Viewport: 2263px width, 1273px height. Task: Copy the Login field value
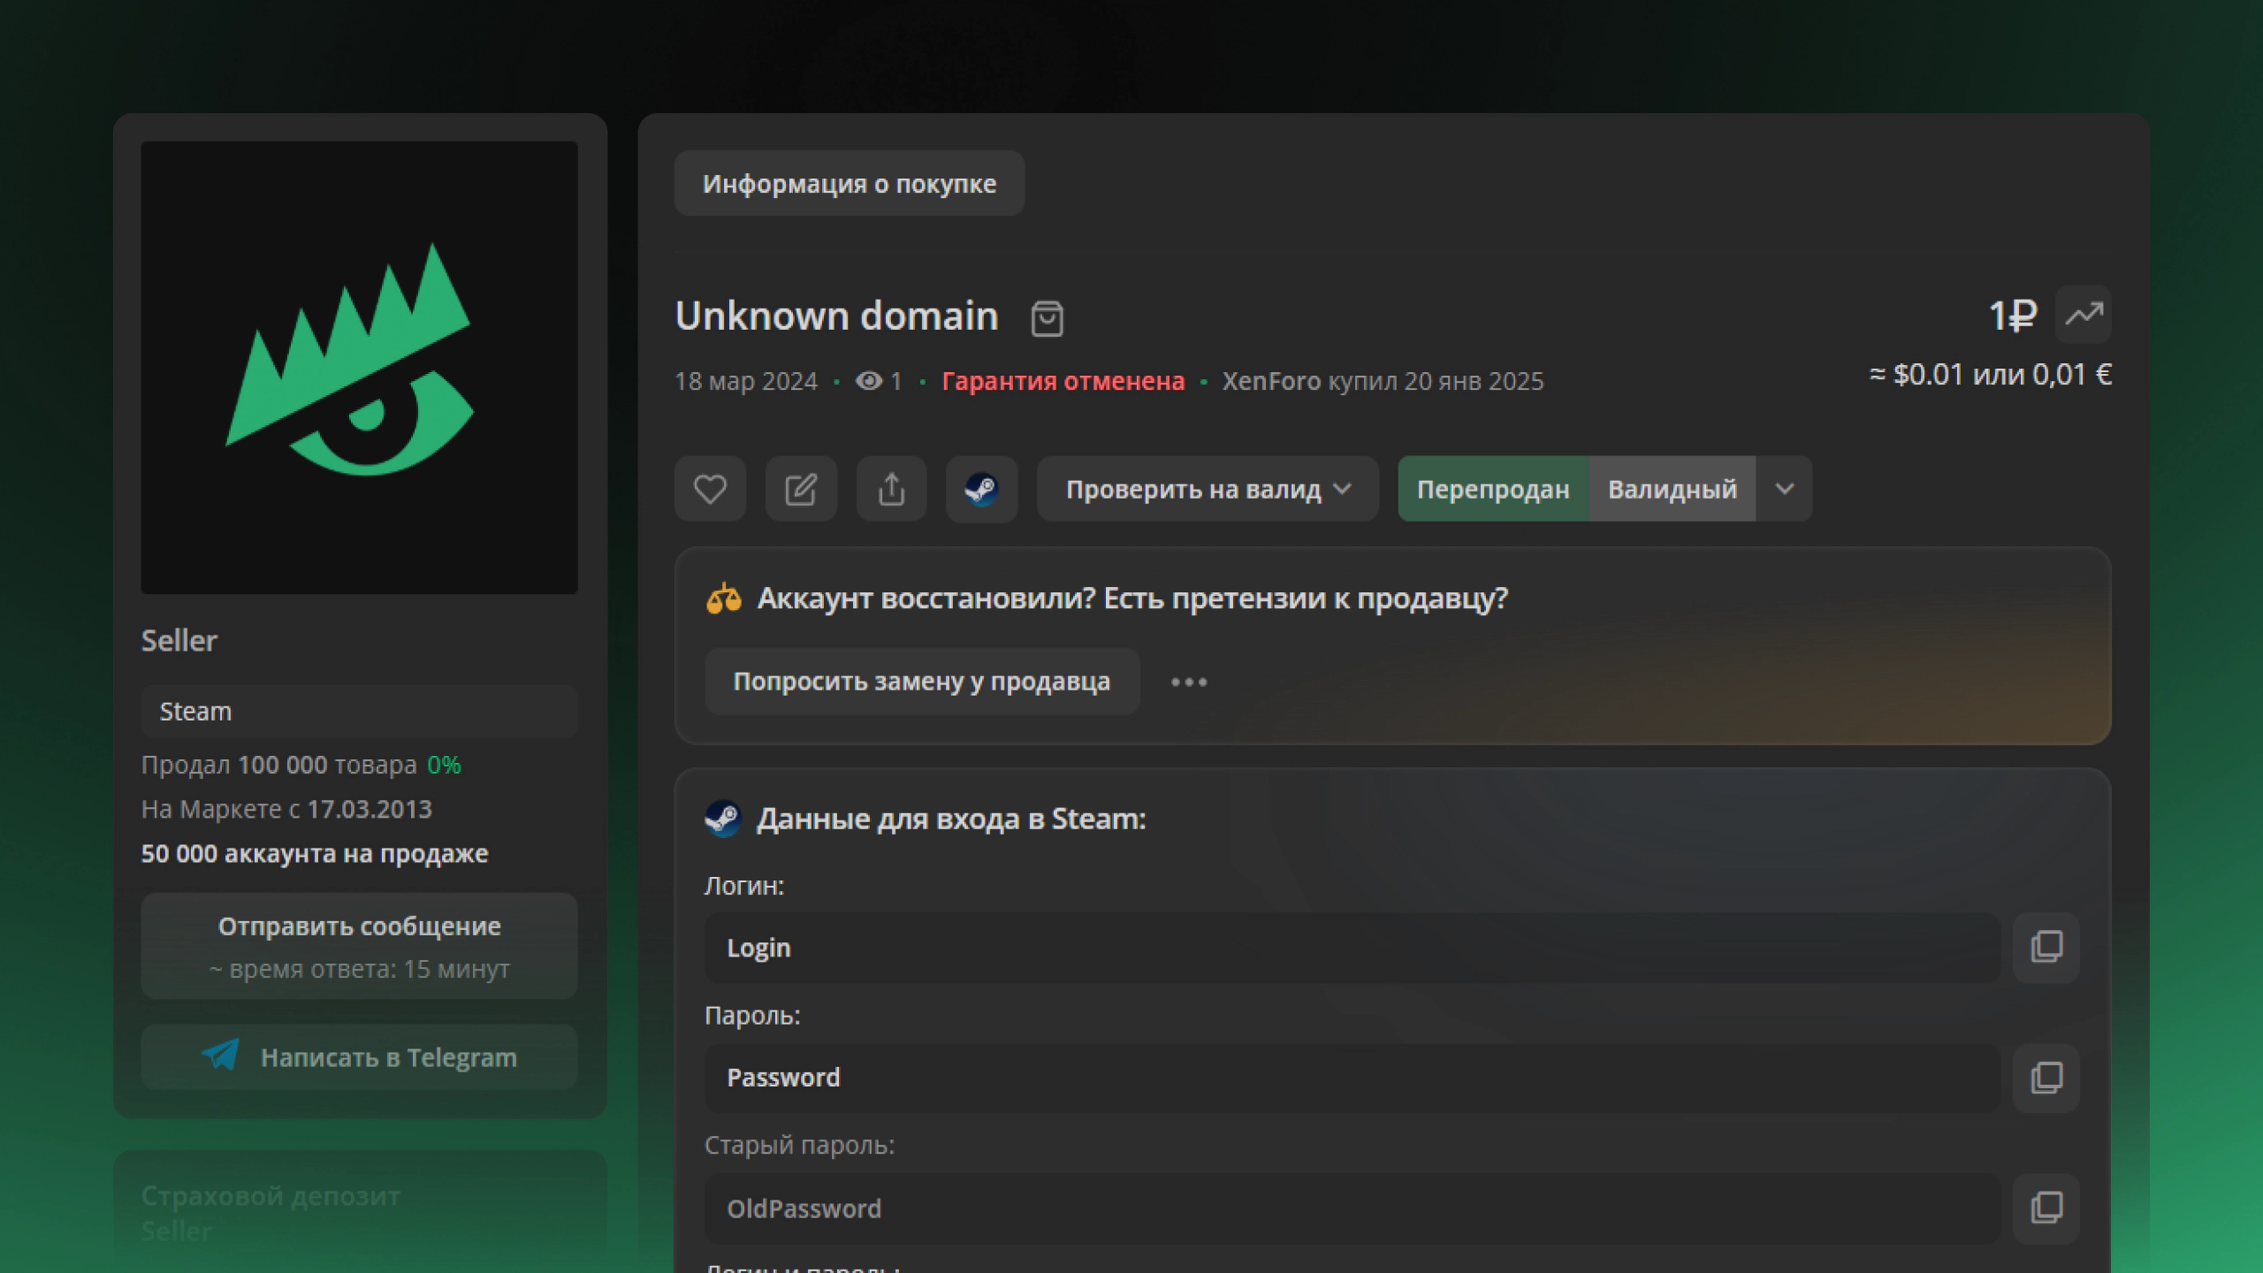pos(2046,948)
